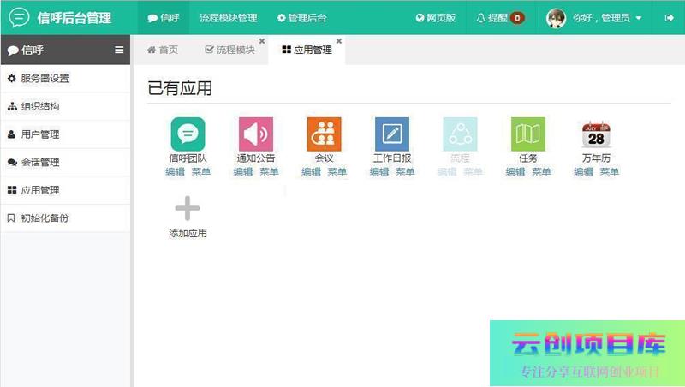Open the faded 流程 workflow icon
685x387 pixels.
click(x=460, y=134)
